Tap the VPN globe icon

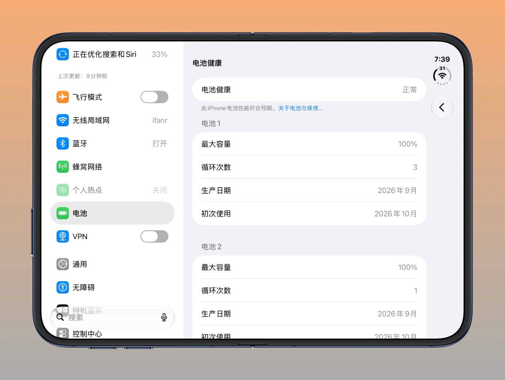click(62, 236)
